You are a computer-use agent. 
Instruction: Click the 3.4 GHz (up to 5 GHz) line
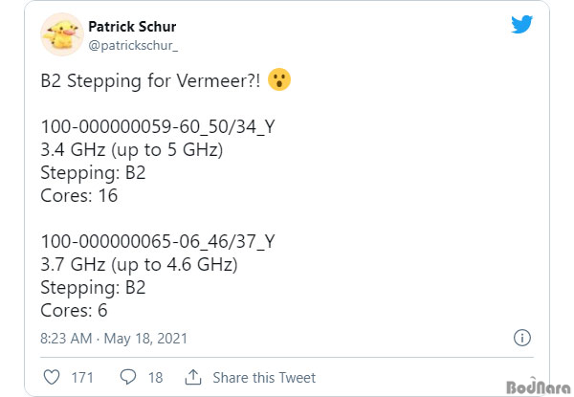pyautogui.click(x=132, y=150)
